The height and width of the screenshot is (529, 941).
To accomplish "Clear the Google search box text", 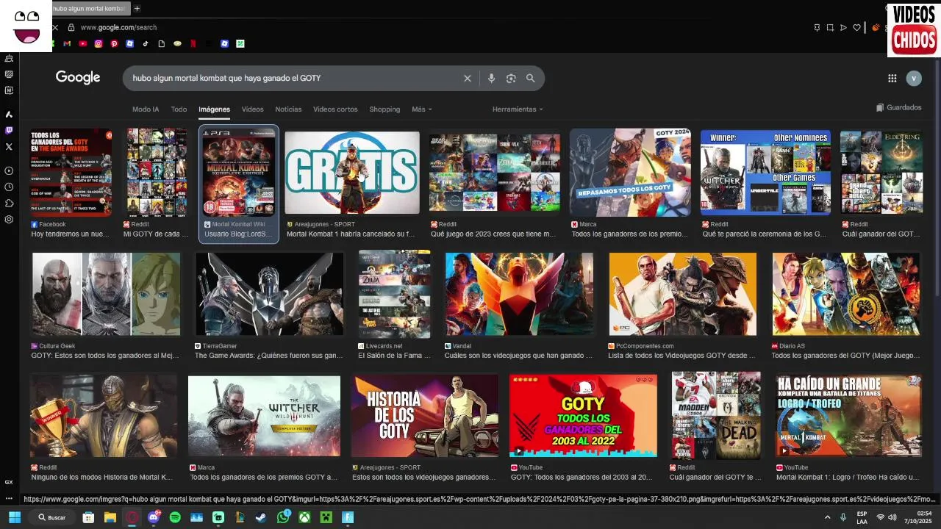I will [467, 78].
